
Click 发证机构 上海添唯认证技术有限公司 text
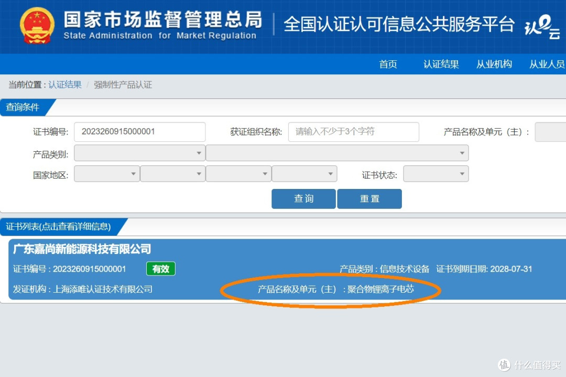click(x=83, y=290)
